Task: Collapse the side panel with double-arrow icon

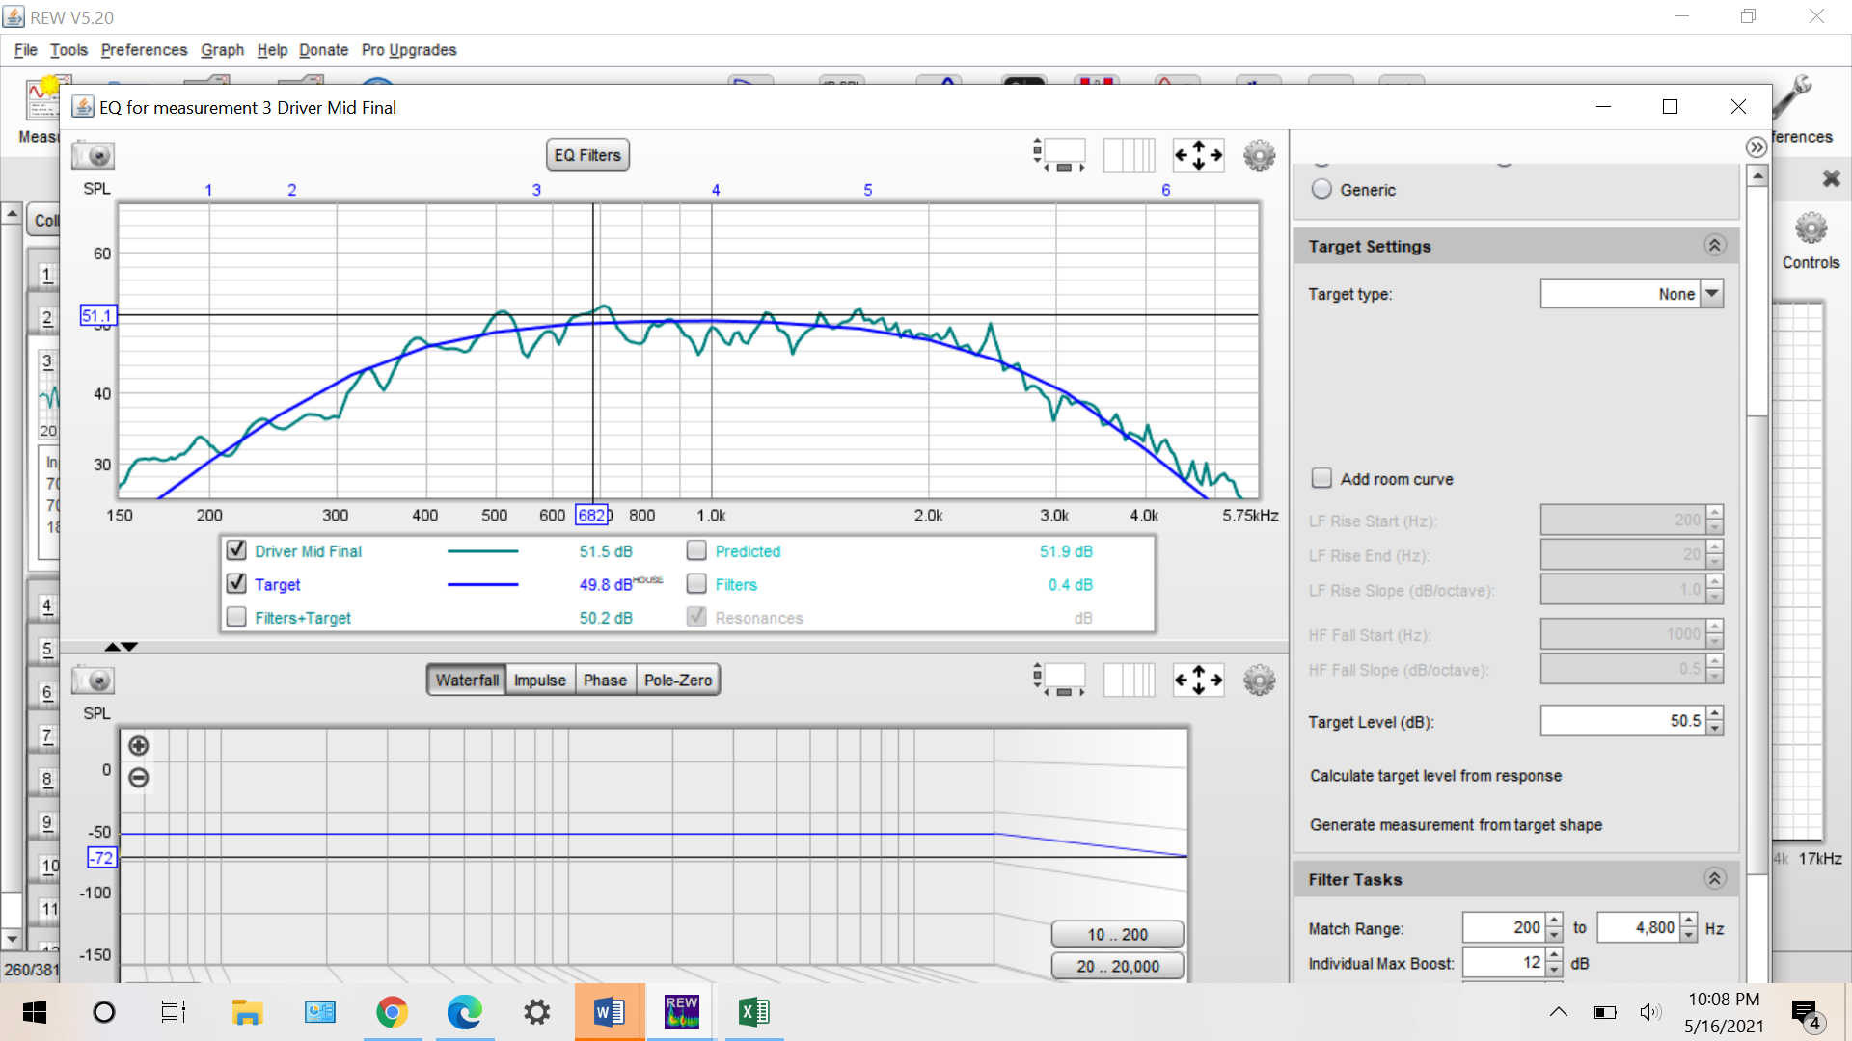Action: [1757, 147]
